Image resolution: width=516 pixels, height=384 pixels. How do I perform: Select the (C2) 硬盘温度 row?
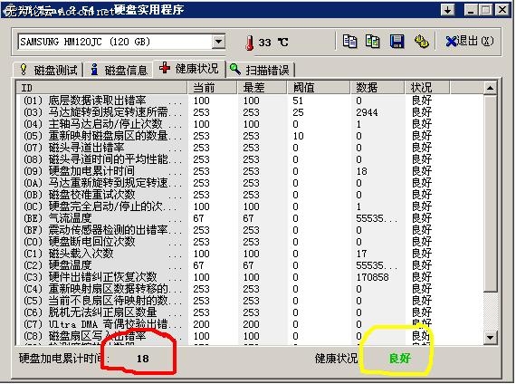(x=250, y=265)
